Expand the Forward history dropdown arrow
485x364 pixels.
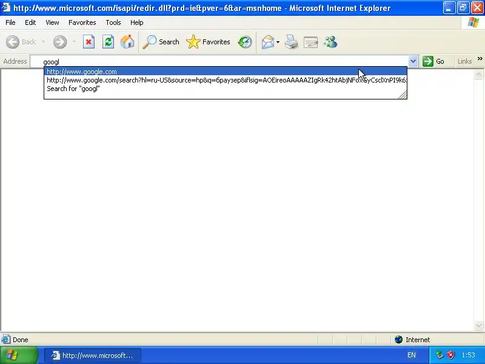(74, 42)
